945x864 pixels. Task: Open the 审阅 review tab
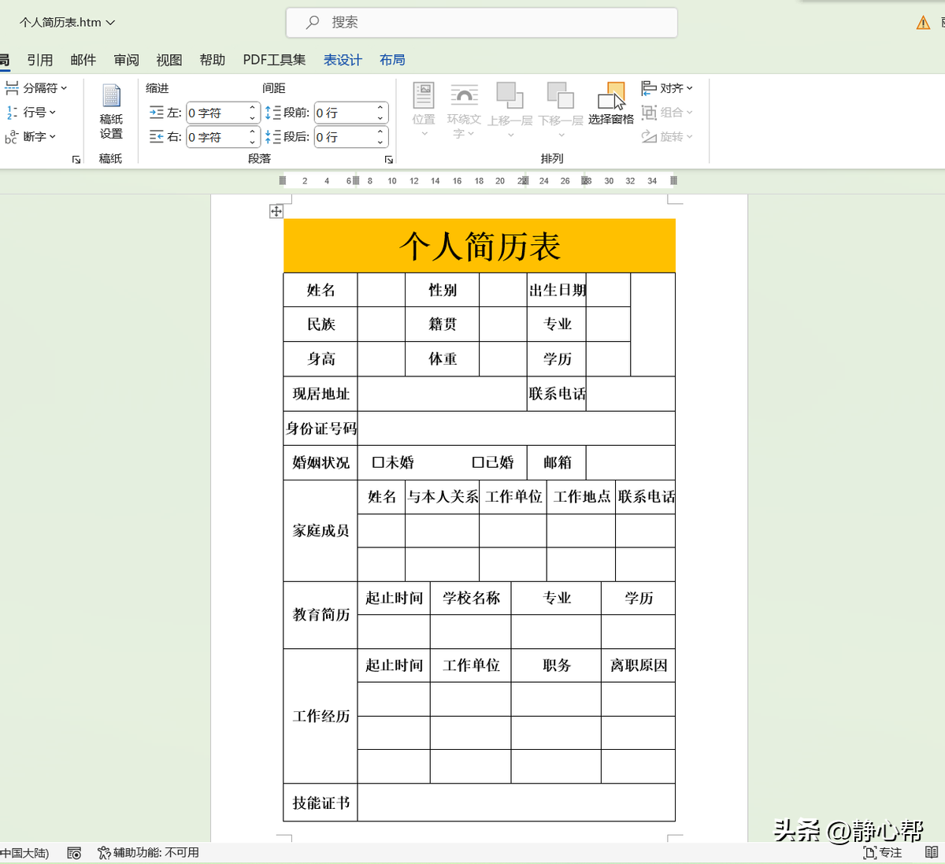pyautogui.click(x=126, y=60)
